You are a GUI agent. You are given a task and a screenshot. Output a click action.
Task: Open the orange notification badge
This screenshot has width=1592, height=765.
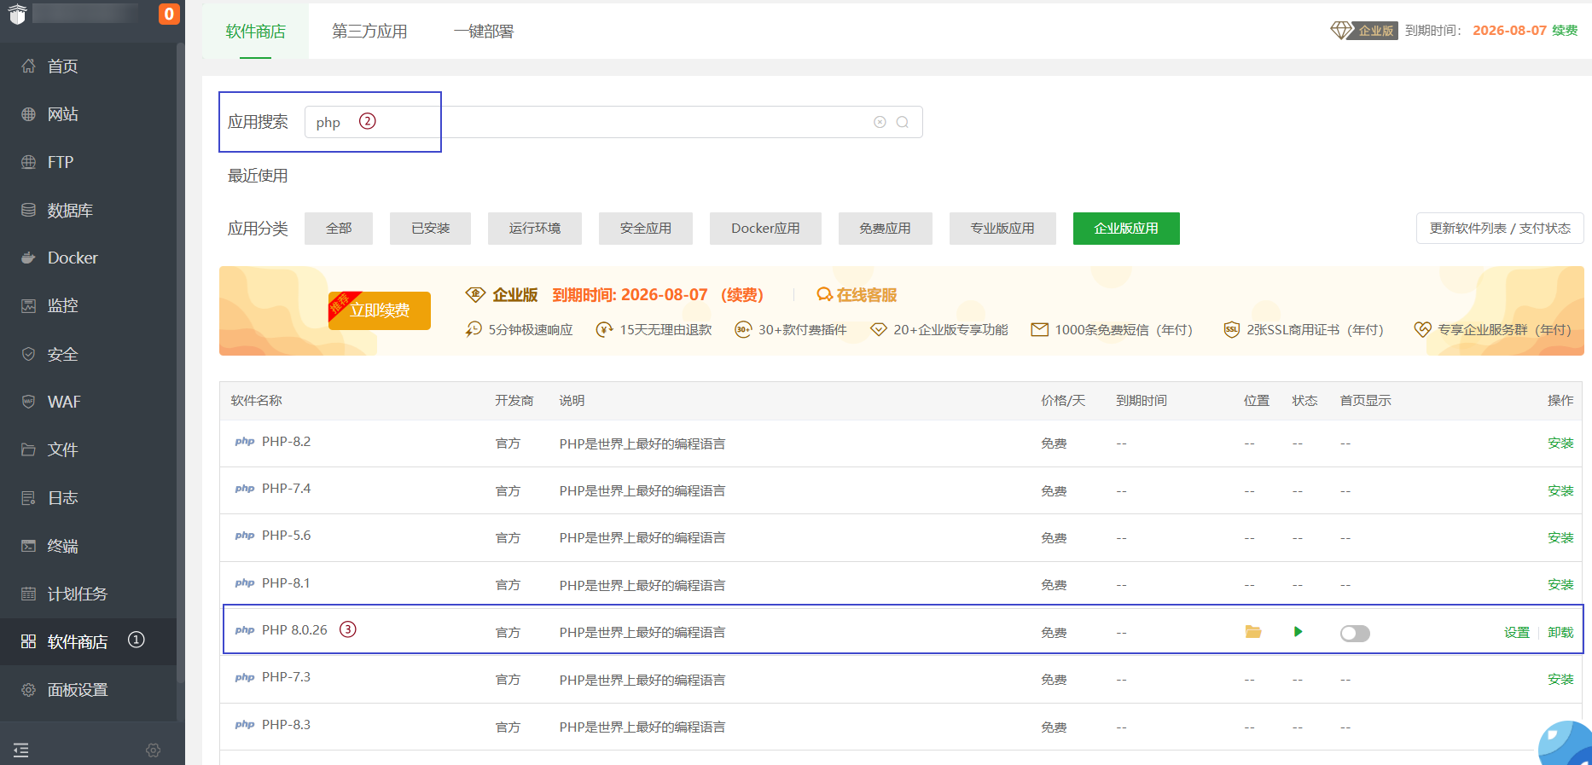tap(169, 14)
